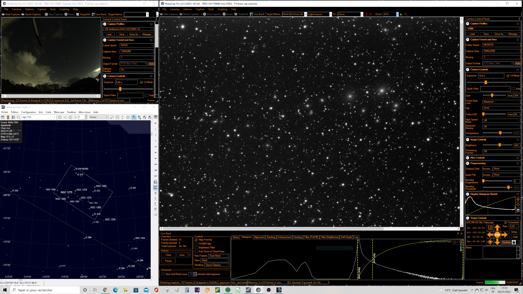This screenshot has height=294, width=523.
Task: Open the Colour Space MONO16 dropdown
Action: 501,45
